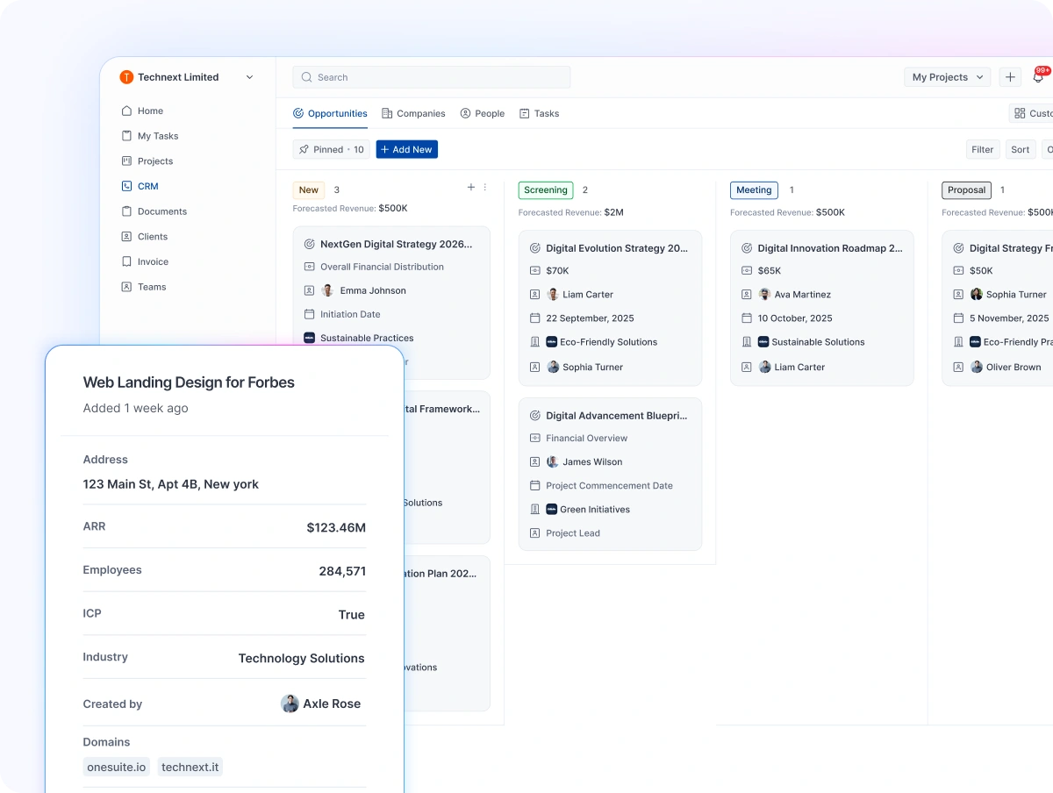Click the $70K amount
Screen dimensions: 1053x793
tap(557, 271)
